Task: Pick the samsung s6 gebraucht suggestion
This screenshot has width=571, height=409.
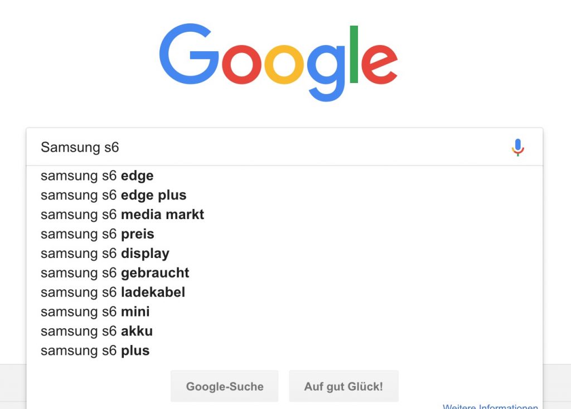Action: 115,273
